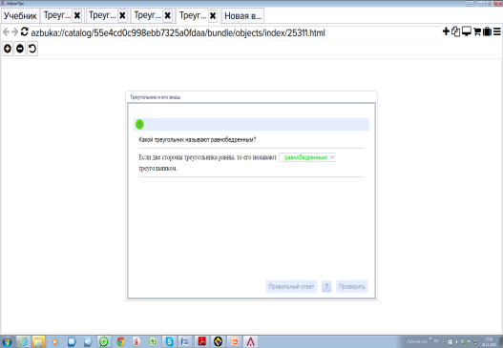Open Windows Explorer from taskbar
This screenshot has width=503, height=348.
point(38,342)
